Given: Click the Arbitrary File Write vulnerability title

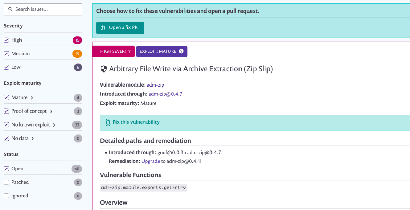Looking at the screenshot, I should (x=191, y=69).
